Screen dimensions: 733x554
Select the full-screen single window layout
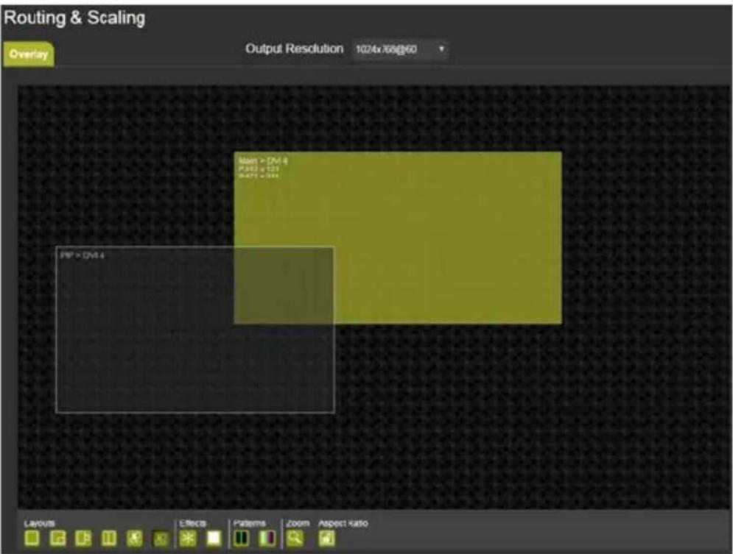point(32,538)
